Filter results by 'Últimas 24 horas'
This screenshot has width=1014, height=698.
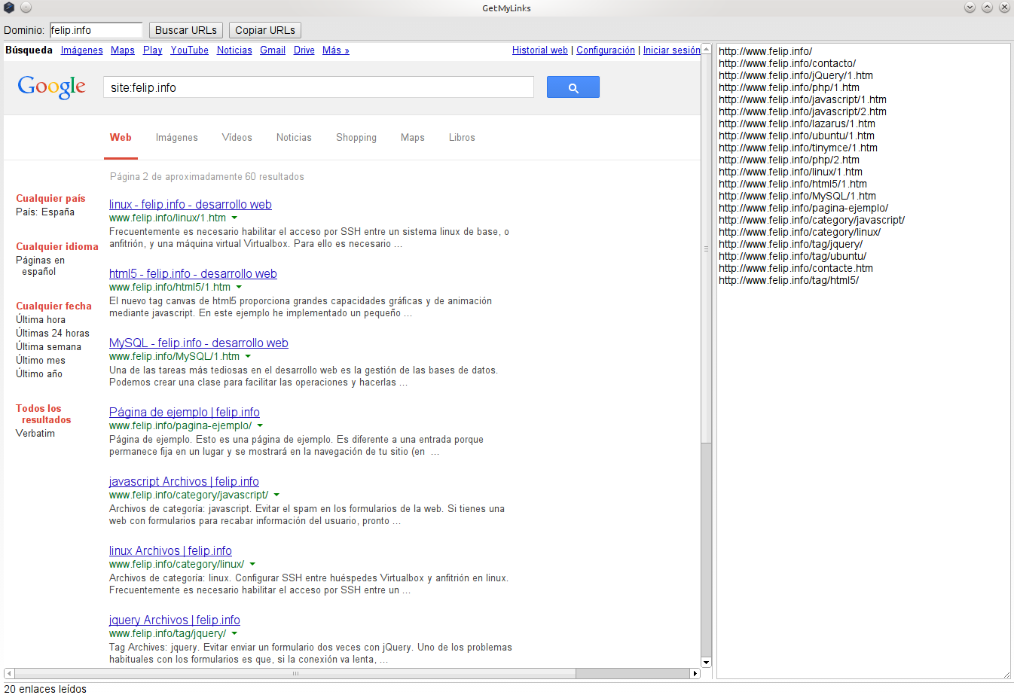(53, 334)
